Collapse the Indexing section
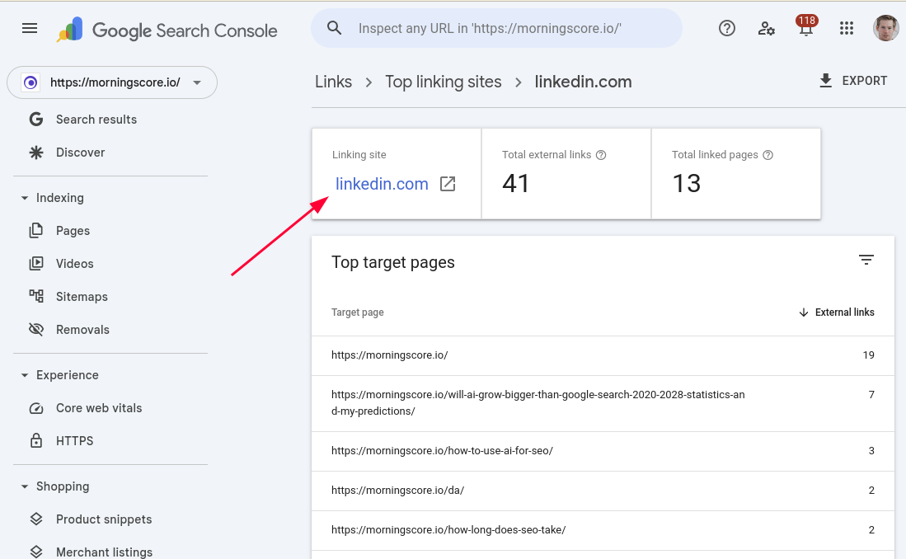The width and height of the screenshot is (906, 559). pos(25,198)
